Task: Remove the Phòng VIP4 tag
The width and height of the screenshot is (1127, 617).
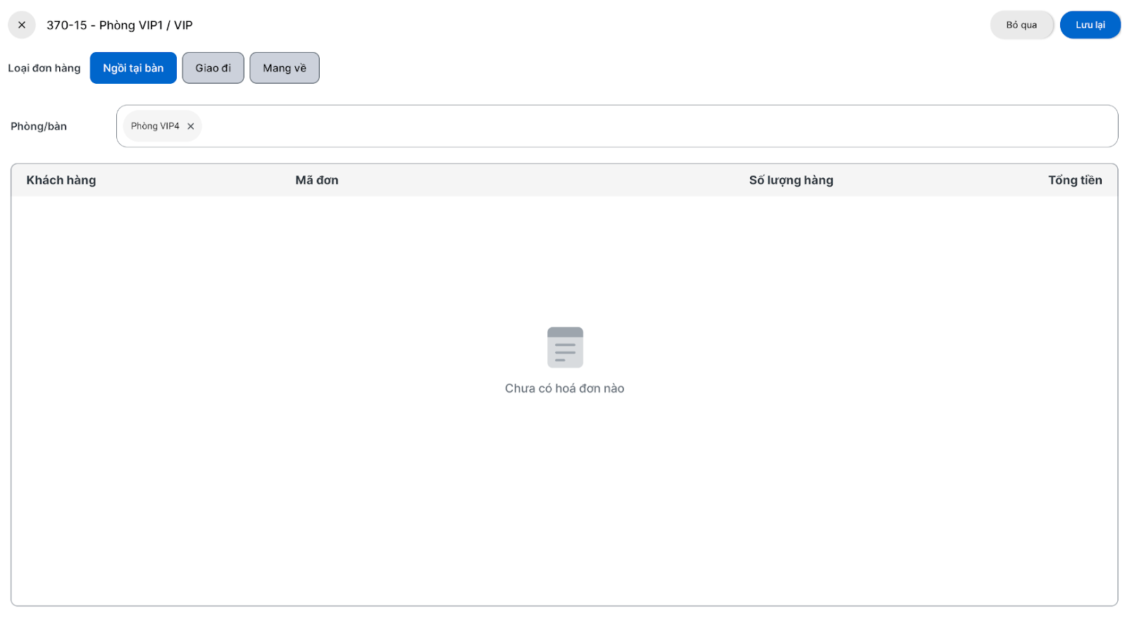Action: [190, 127]
